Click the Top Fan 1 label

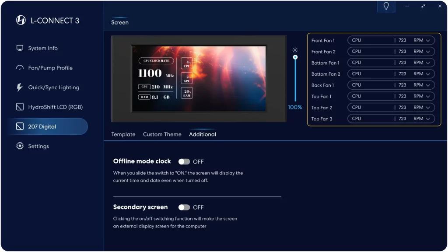322,97
